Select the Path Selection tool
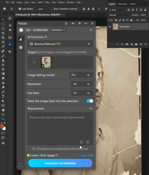The width and height of the screenshot is (149, 175). pyautogui.click(x=3, y=101)
